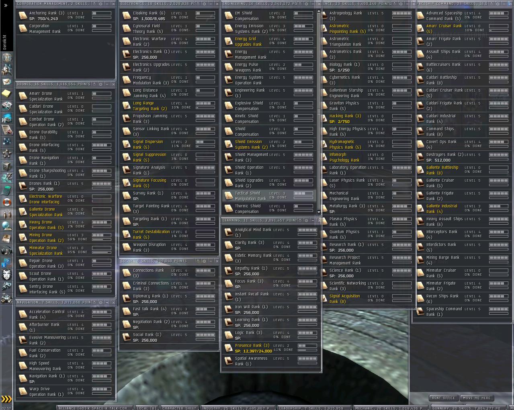
Task: Click the yellow undock chevrons icon
Action: pos(6,399)
